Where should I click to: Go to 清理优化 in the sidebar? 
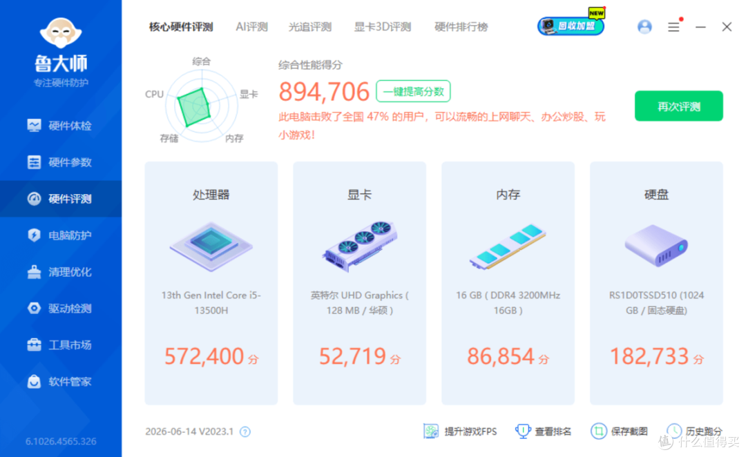[x=60, y=272]
